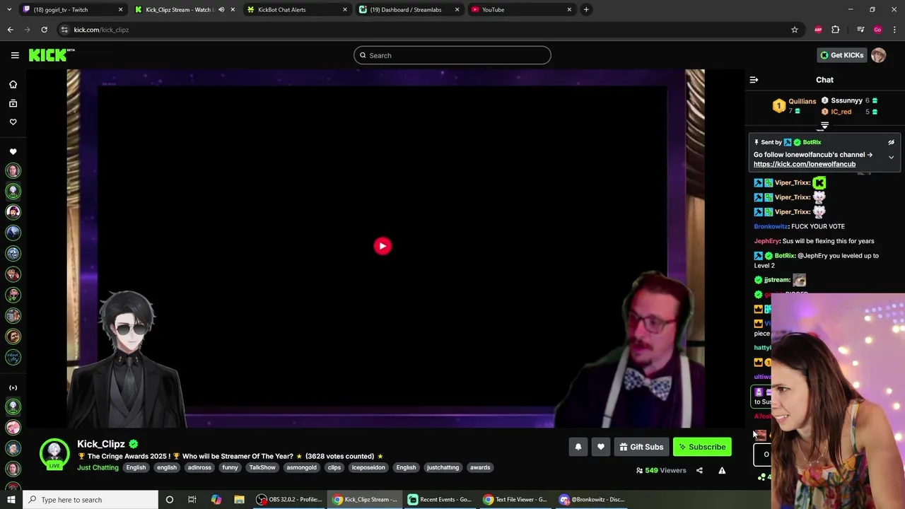
Task: Click the Get KICKs button
Action: coord(841,55)
